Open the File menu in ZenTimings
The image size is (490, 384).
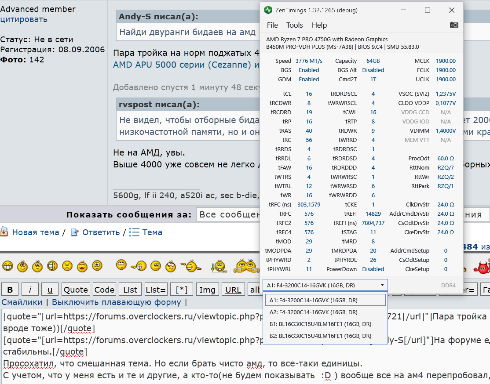272,25
